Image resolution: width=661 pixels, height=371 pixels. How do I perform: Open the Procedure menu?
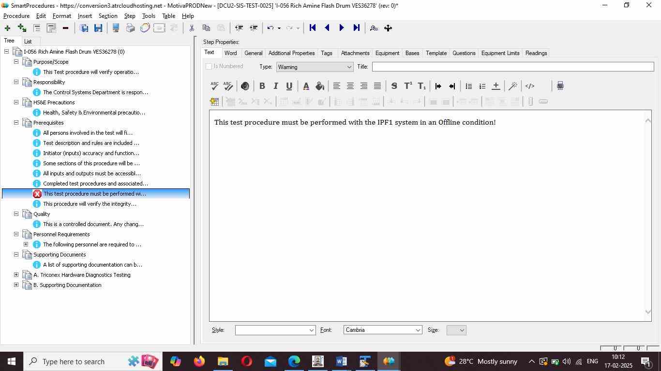pos(16,16)
